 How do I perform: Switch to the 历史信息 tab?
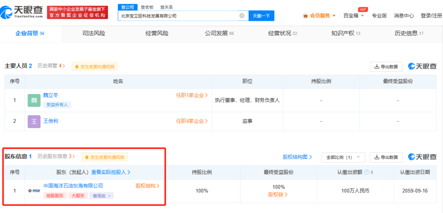pos(409,33)
